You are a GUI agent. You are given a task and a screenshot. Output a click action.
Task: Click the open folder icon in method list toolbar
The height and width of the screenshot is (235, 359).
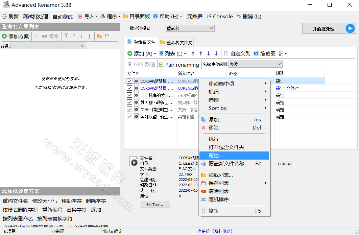pyautogui.click(x=99, y=36)
